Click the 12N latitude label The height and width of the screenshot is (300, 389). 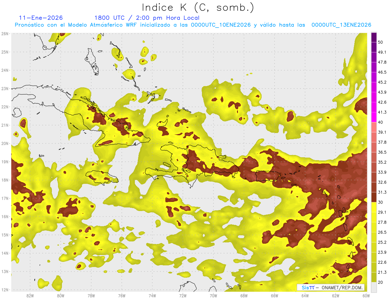pyautogui.click(x=5, y=290)
